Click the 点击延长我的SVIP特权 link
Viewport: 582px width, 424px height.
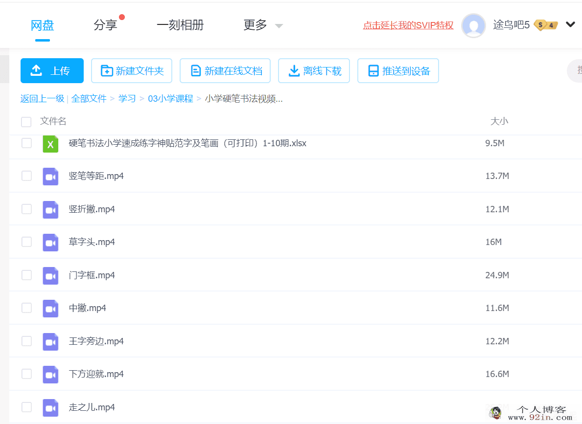pyautogui.click(x=408, y=25)
